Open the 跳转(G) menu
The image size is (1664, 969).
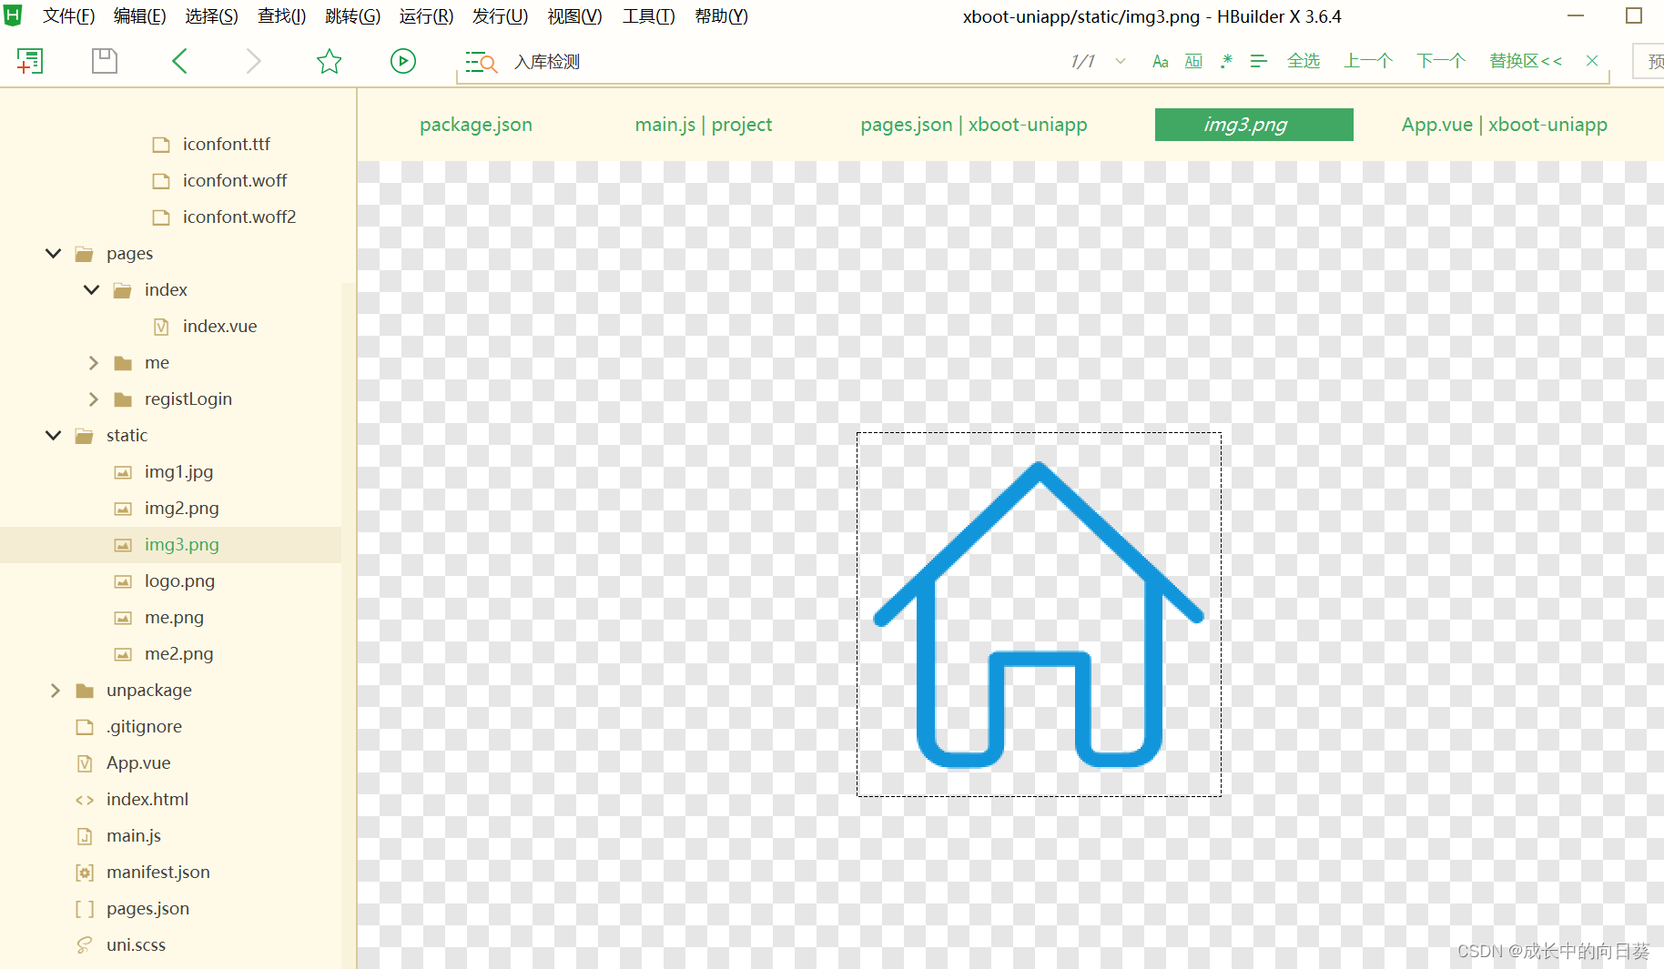point(352,16)
